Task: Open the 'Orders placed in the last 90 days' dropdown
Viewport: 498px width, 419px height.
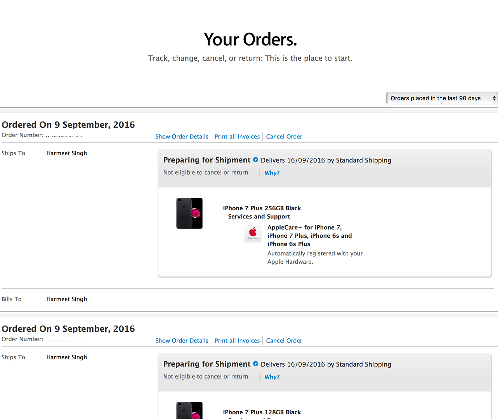Action: tap(442, 98)
